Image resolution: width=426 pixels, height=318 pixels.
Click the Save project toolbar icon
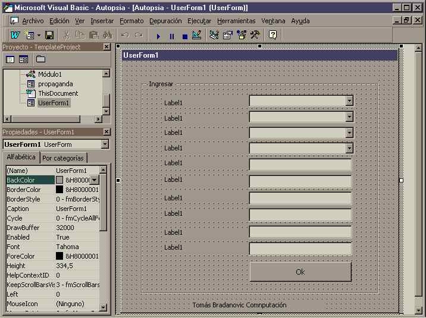(49, 36)
